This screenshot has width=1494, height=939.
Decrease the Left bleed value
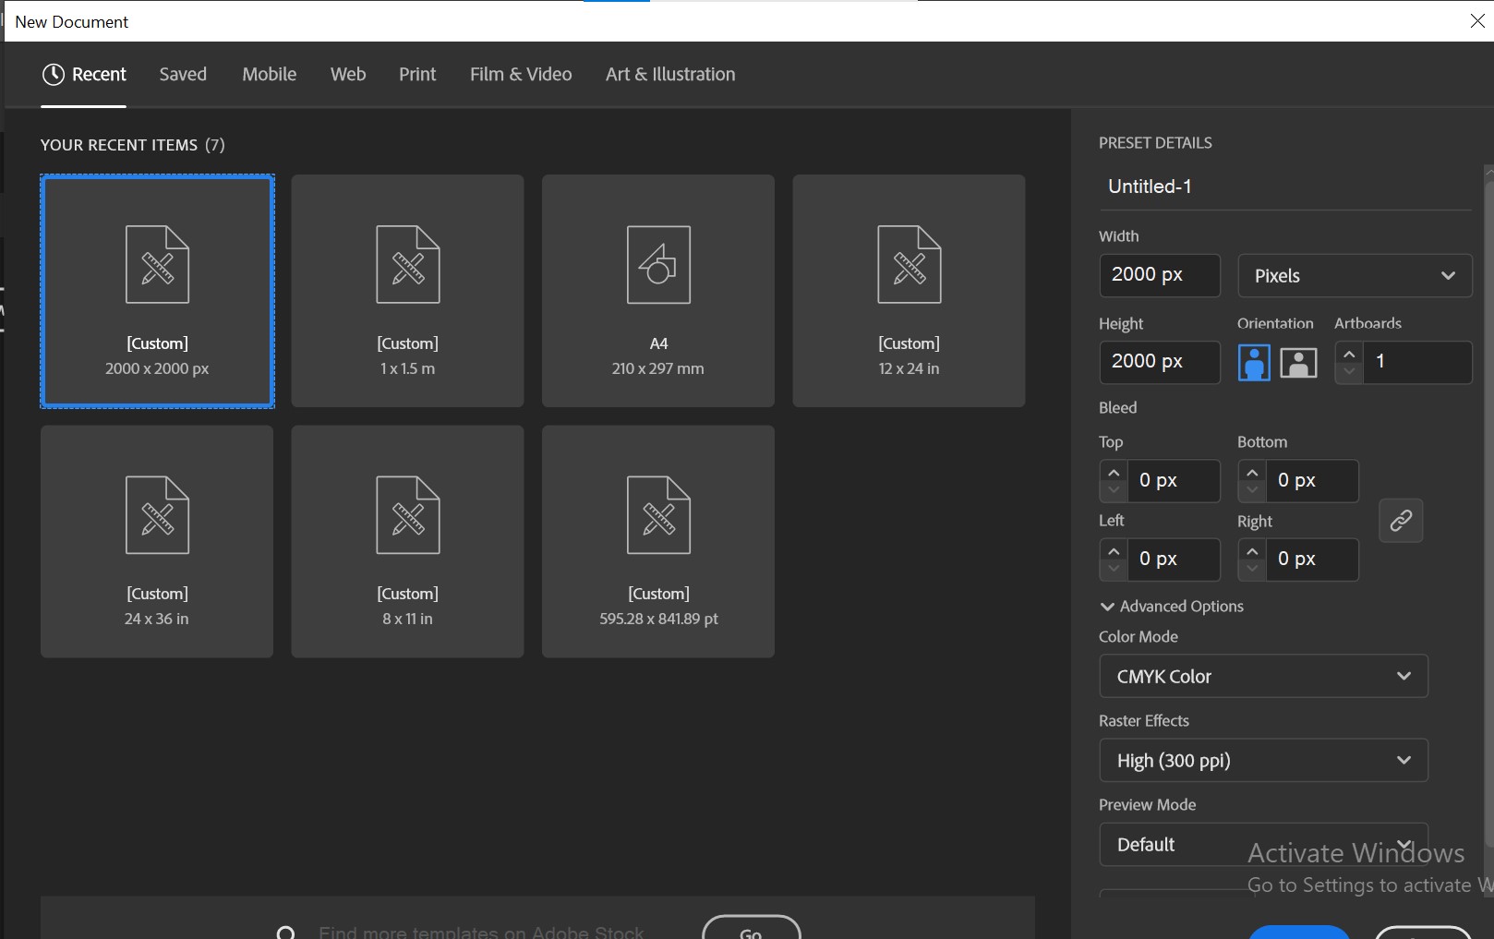pyautogui.click(x=1114, y=570)
